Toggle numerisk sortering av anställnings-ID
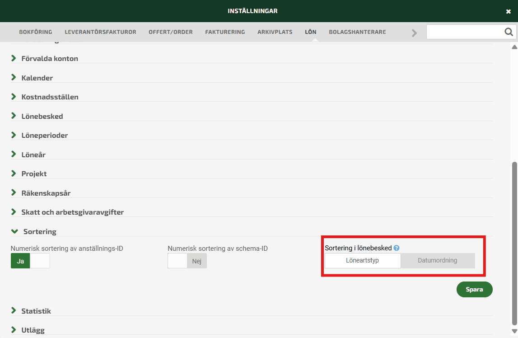 point(30,261)
